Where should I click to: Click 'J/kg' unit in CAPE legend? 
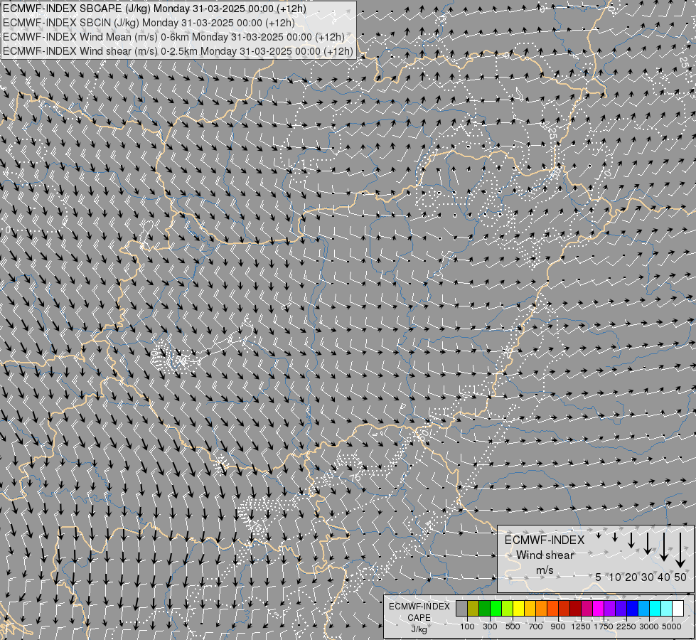(419, 630)
